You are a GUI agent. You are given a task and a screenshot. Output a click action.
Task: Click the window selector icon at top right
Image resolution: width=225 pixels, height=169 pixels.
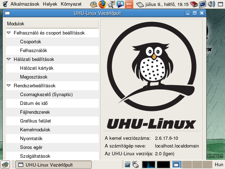pyautogui.click(x=220, y=4)
